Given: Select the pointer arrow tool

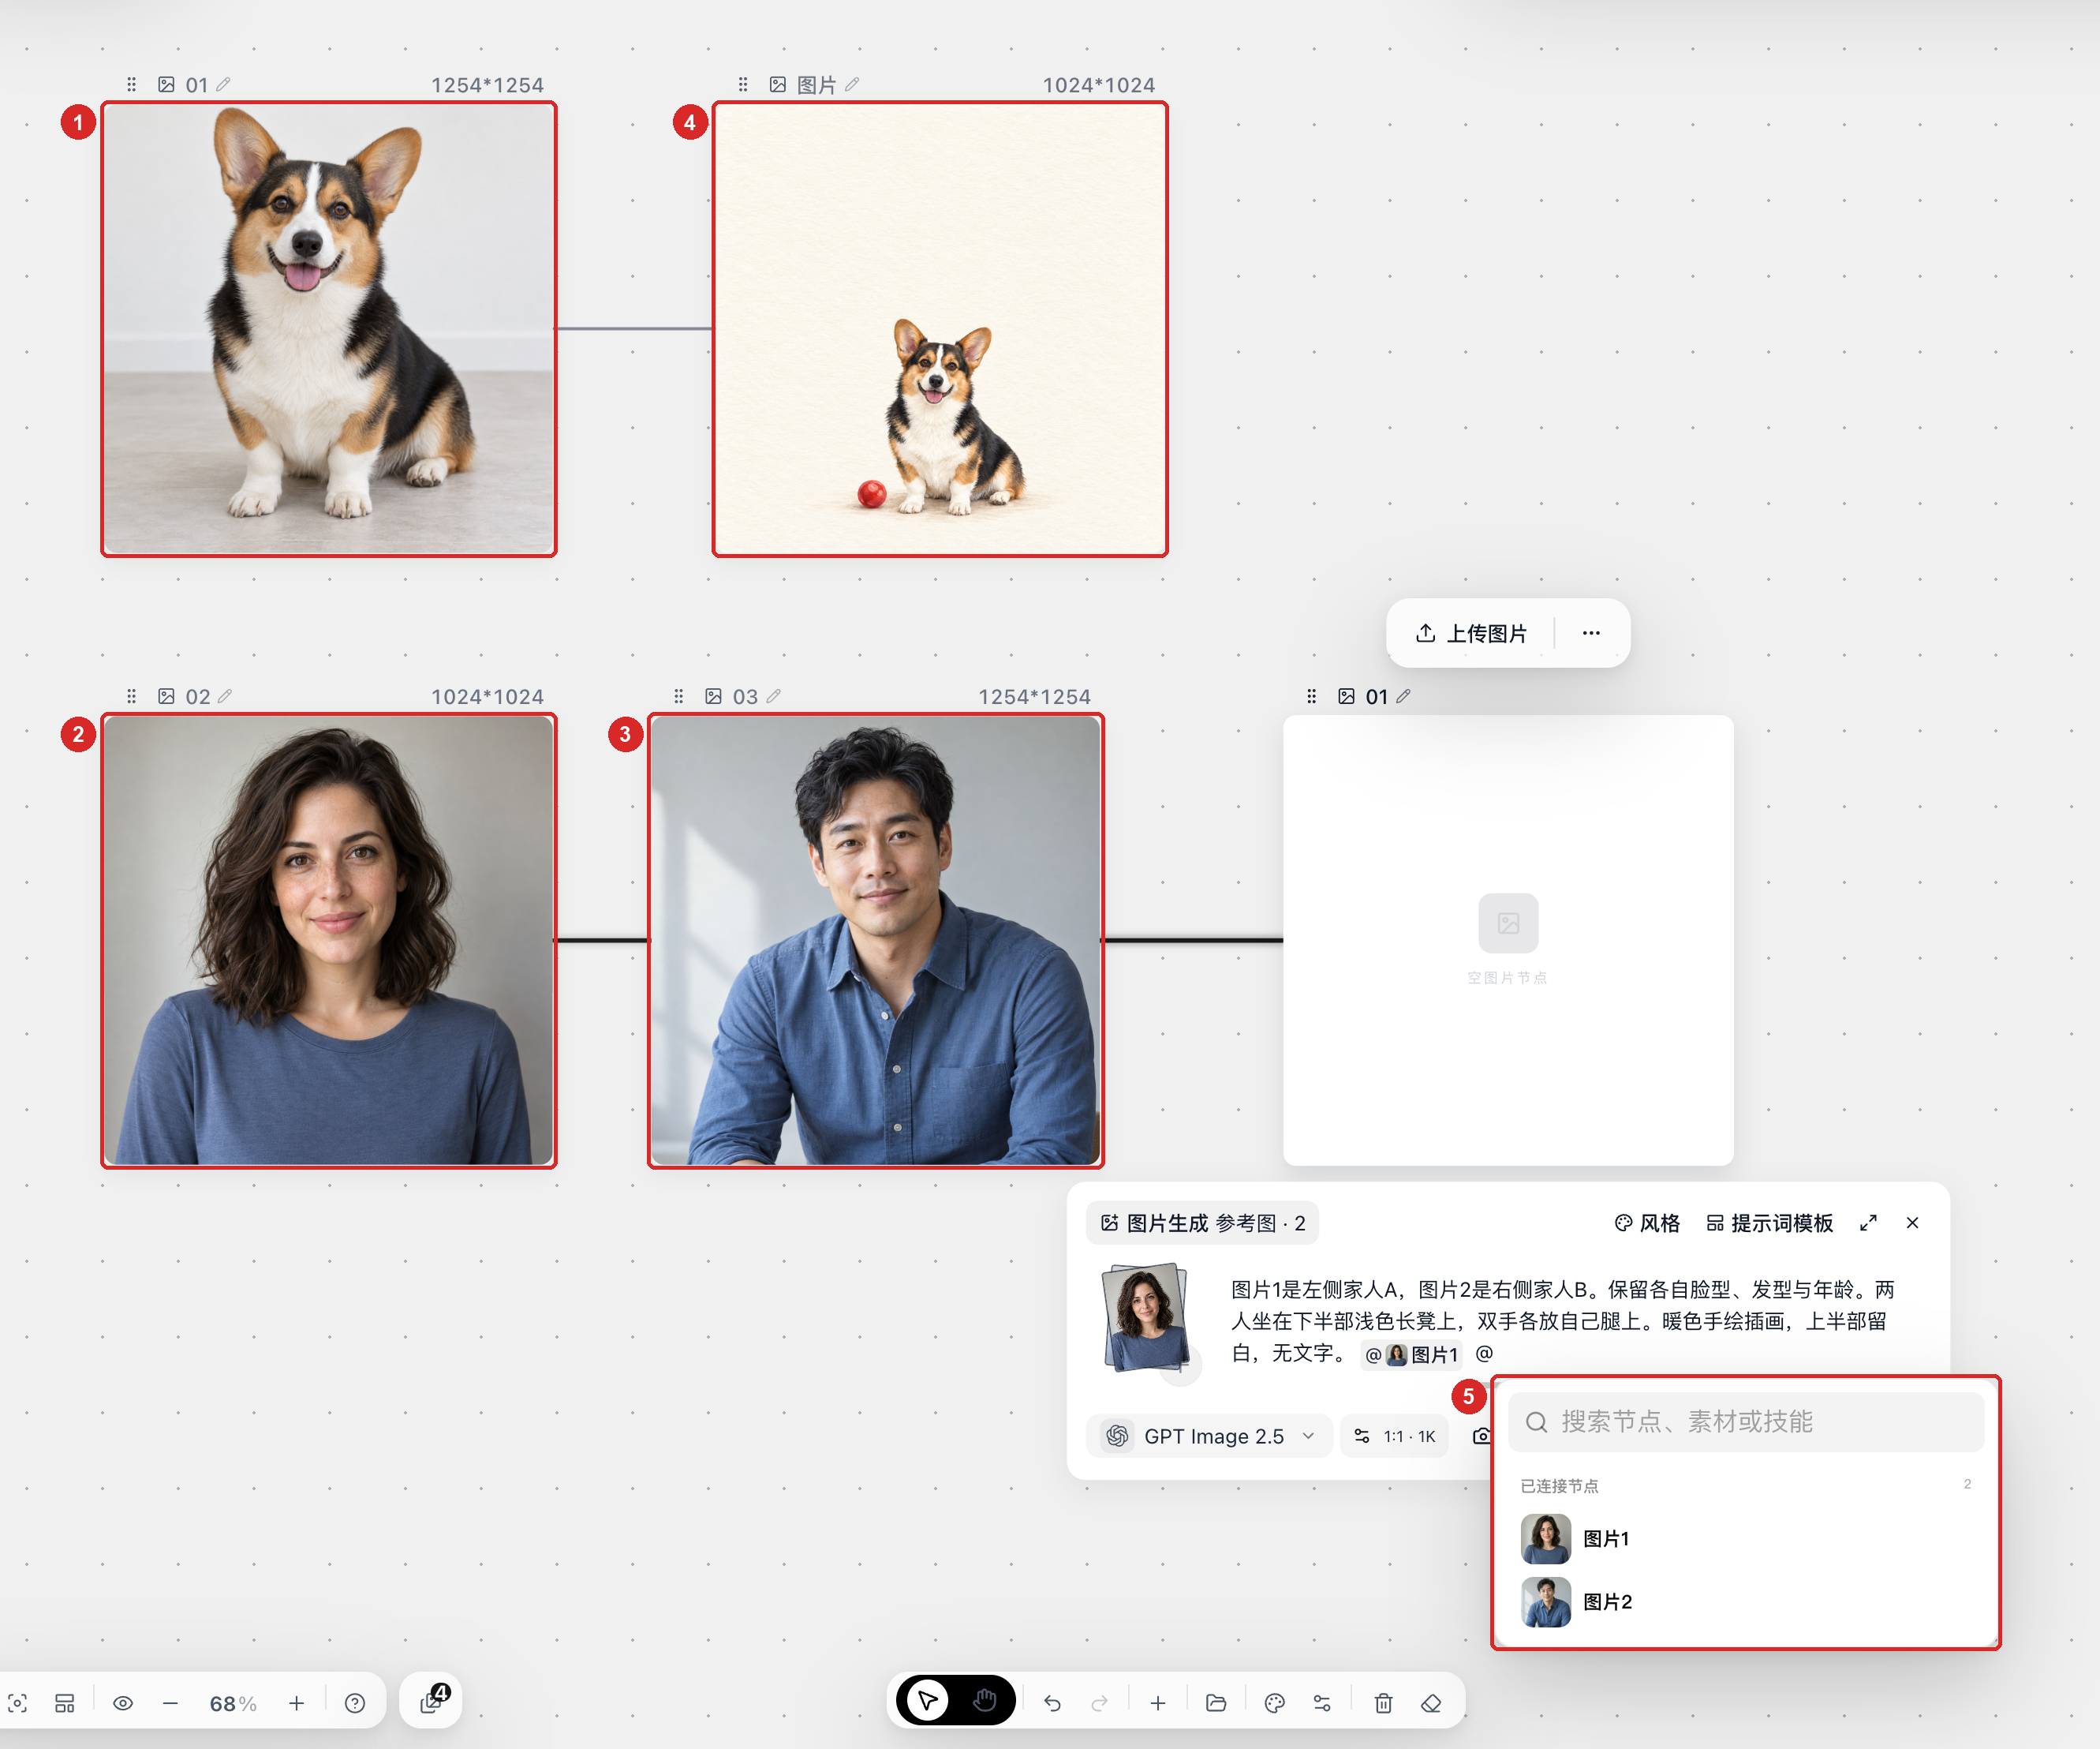Looking at the screenshot, I should 927,1701.
